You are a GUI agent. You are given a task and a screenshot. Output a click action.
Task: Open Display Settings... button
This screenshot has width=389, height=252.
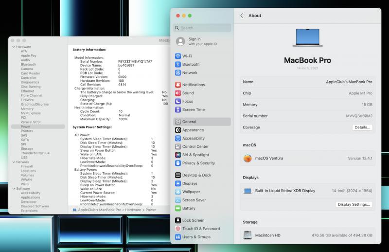[x=354, y=204]
